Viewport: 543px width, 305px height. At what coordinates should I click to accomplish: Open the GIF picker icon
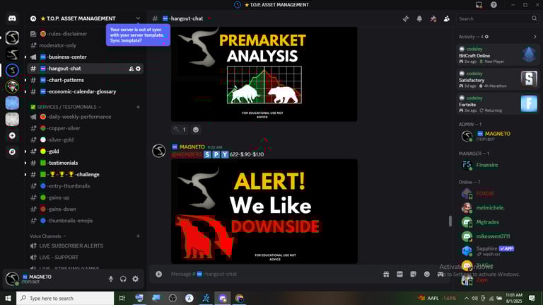[x=399, y=274]
